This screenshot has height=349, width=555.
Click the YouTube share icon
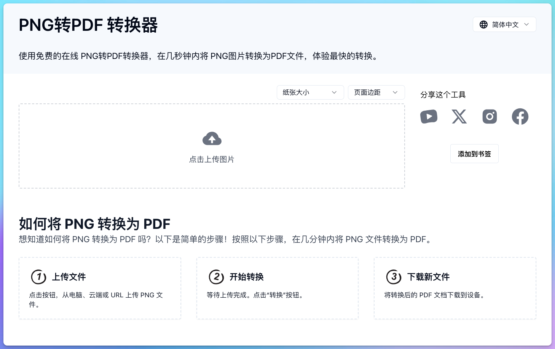coord(429,117)
